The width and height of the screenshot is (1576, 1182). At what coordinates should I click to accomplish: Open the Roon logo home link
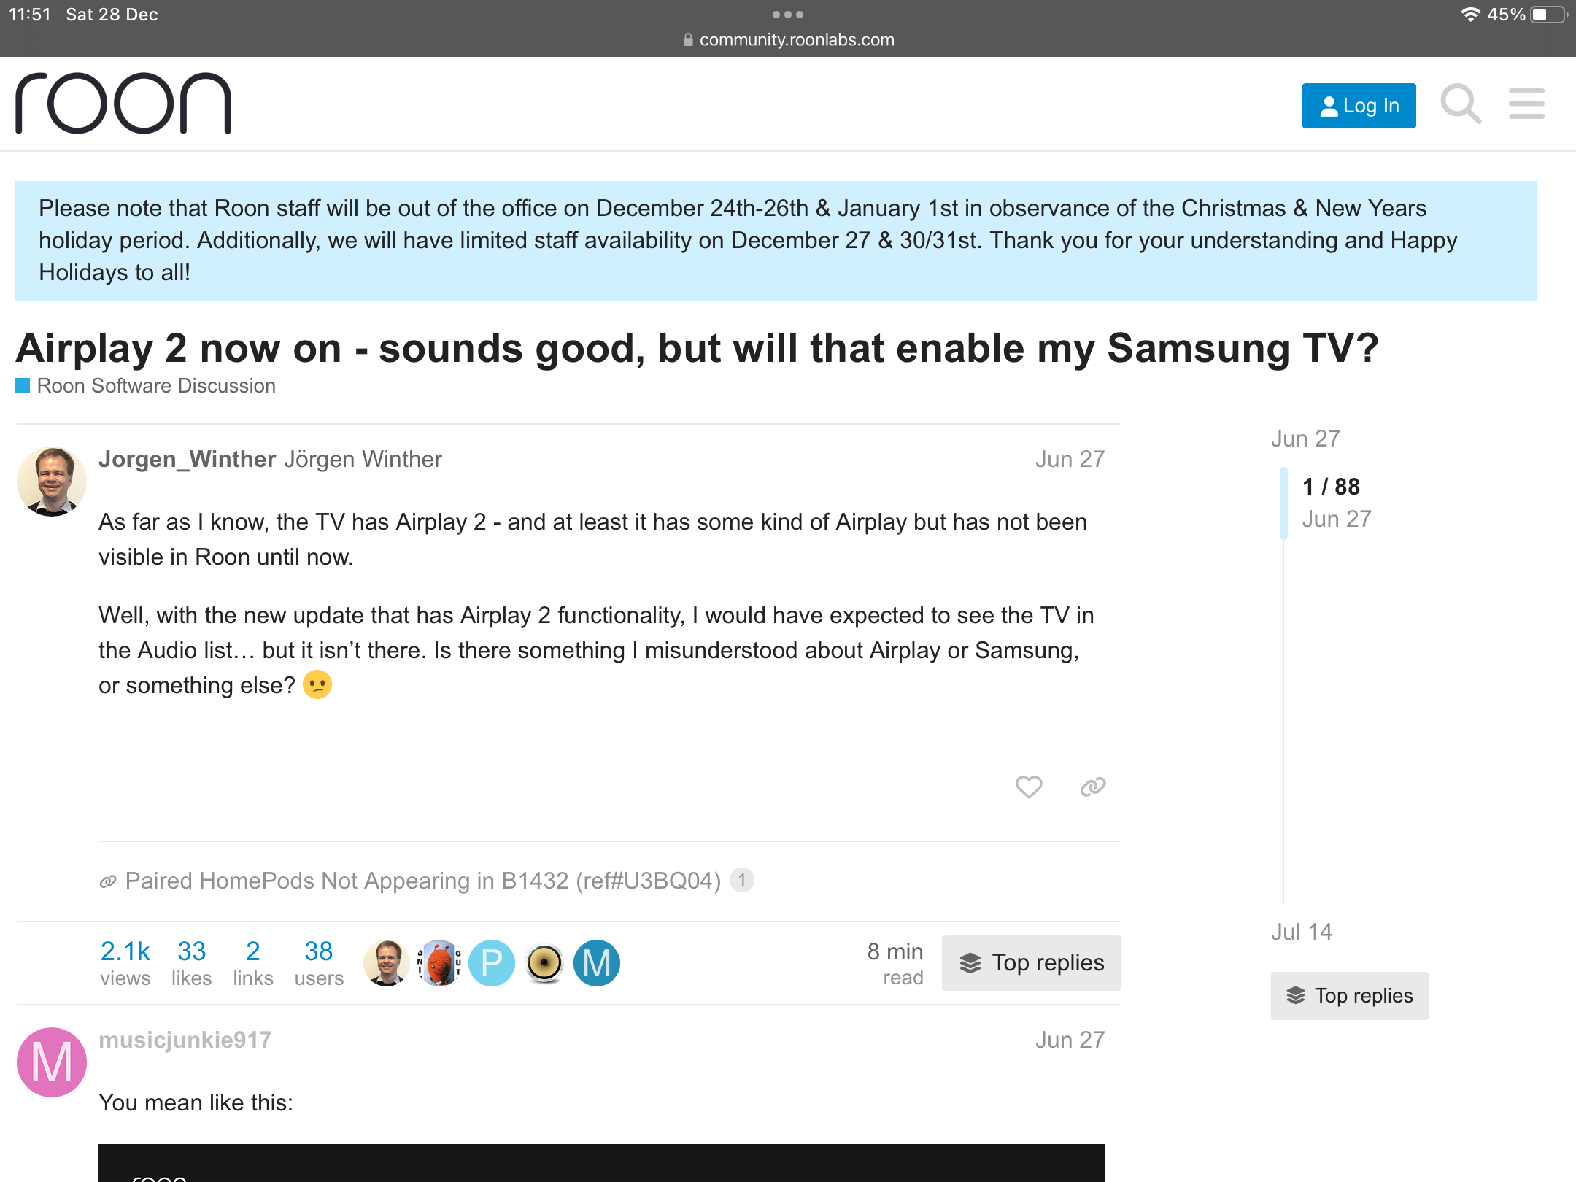click(x=123, y=104)
